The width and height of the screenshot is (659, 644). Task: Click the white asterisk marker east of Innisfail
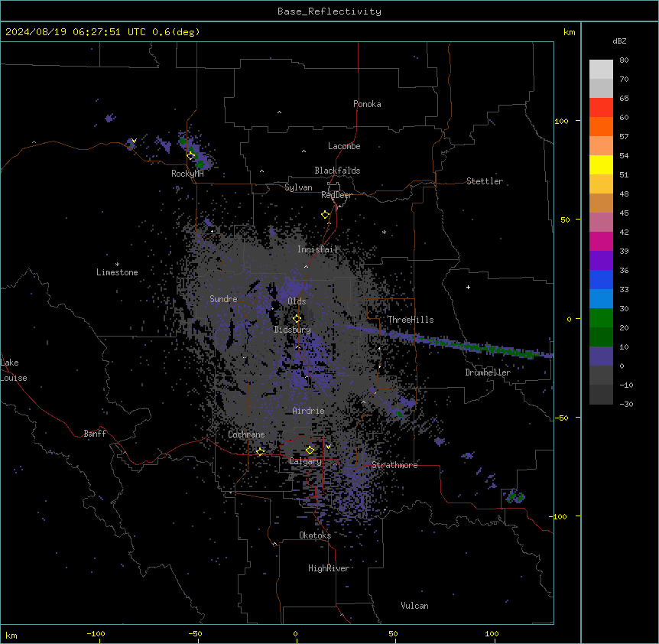(x=384, y=232)
